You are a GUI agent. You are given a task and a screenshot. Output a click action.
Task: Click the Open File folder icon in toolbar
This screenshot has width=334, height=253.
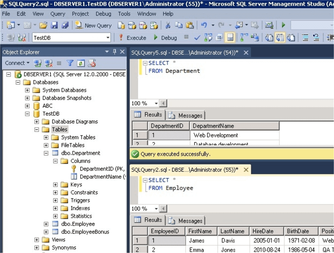[43, 25]
